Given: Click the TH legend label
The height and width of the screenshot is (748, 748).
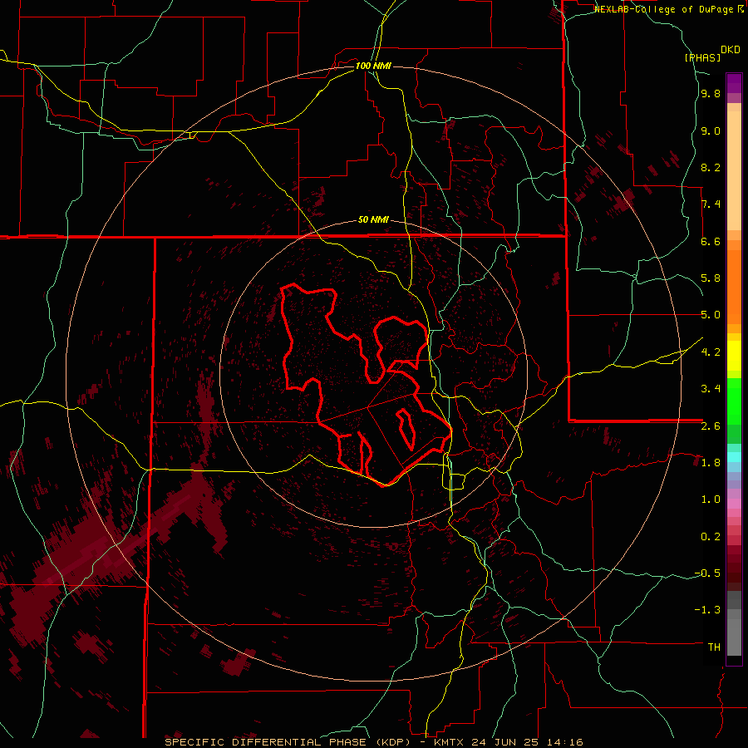Looking at the screenshot, I should [x=714, y=647].
